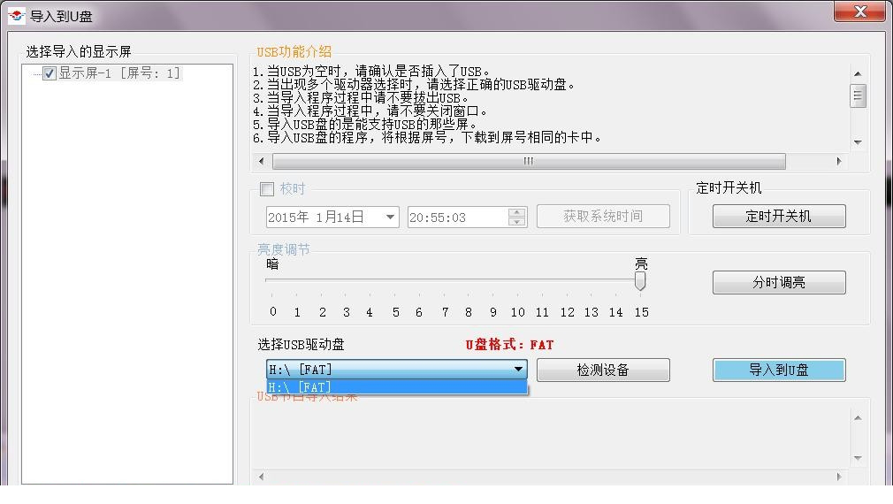Click the 选择USB驱动盘 label
This screenshot has width=893, height=504.
click(301, 345)
